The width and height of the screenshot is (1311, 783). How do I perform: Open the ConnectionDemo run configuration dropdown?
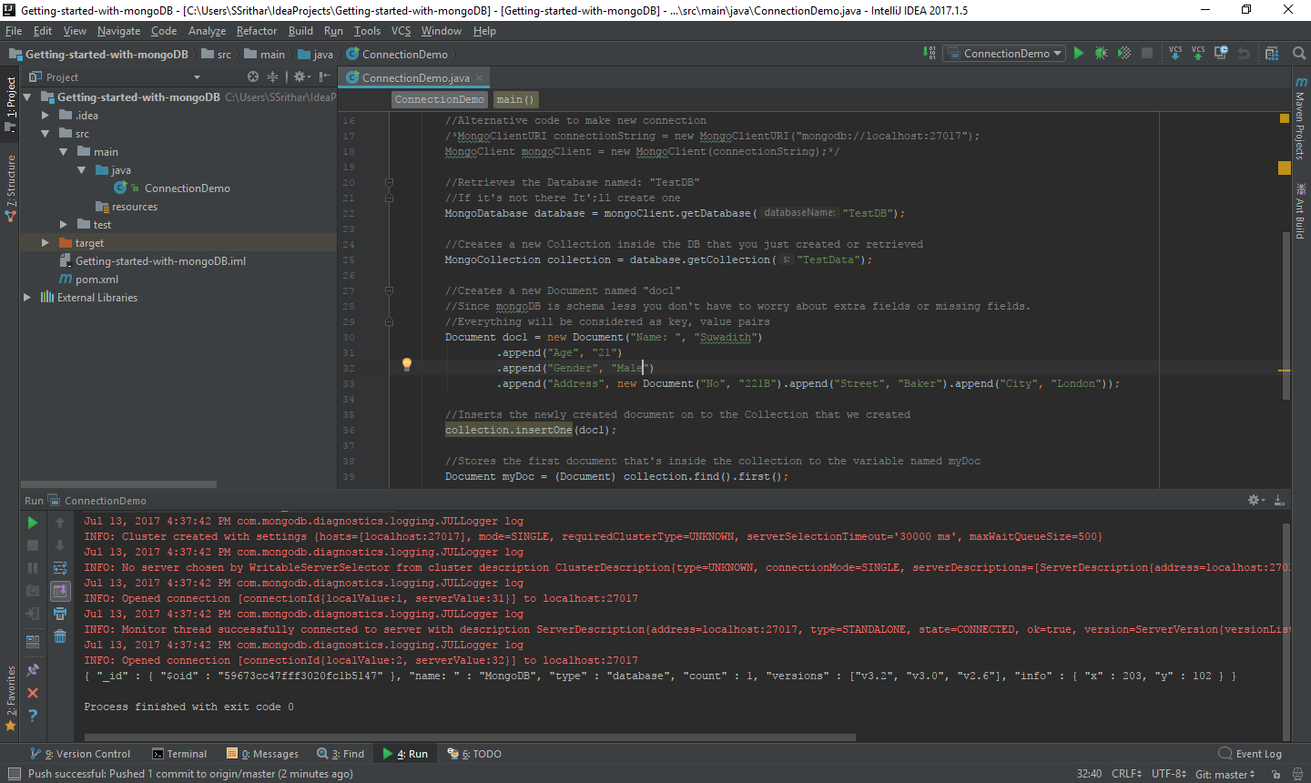(x=1003, y=54)
